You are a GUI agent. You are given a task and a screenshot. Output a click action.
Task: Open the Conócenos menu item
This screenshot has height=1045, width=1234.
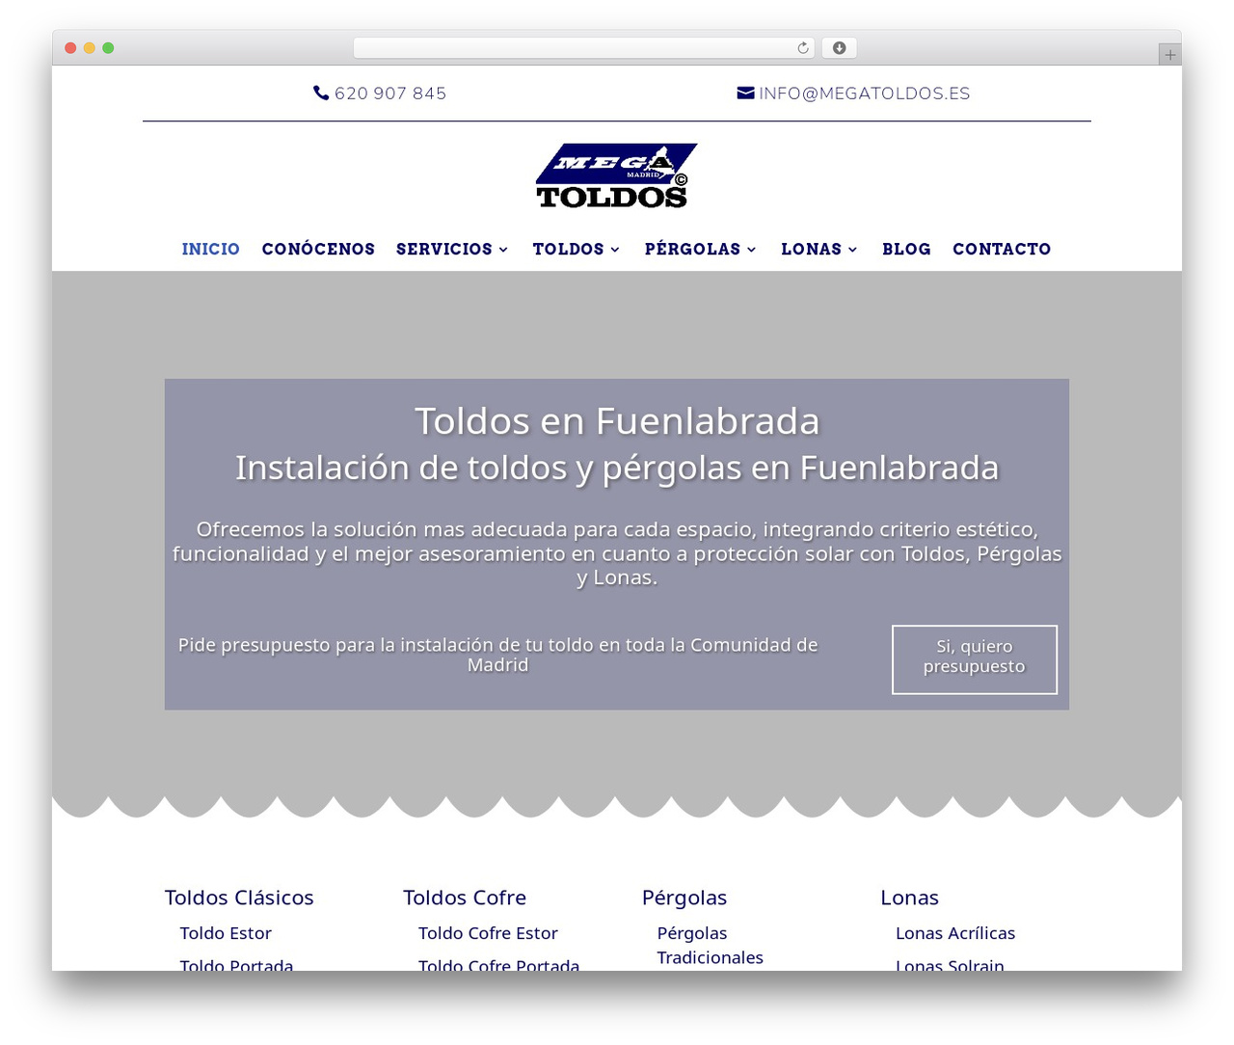click(318, 249)
